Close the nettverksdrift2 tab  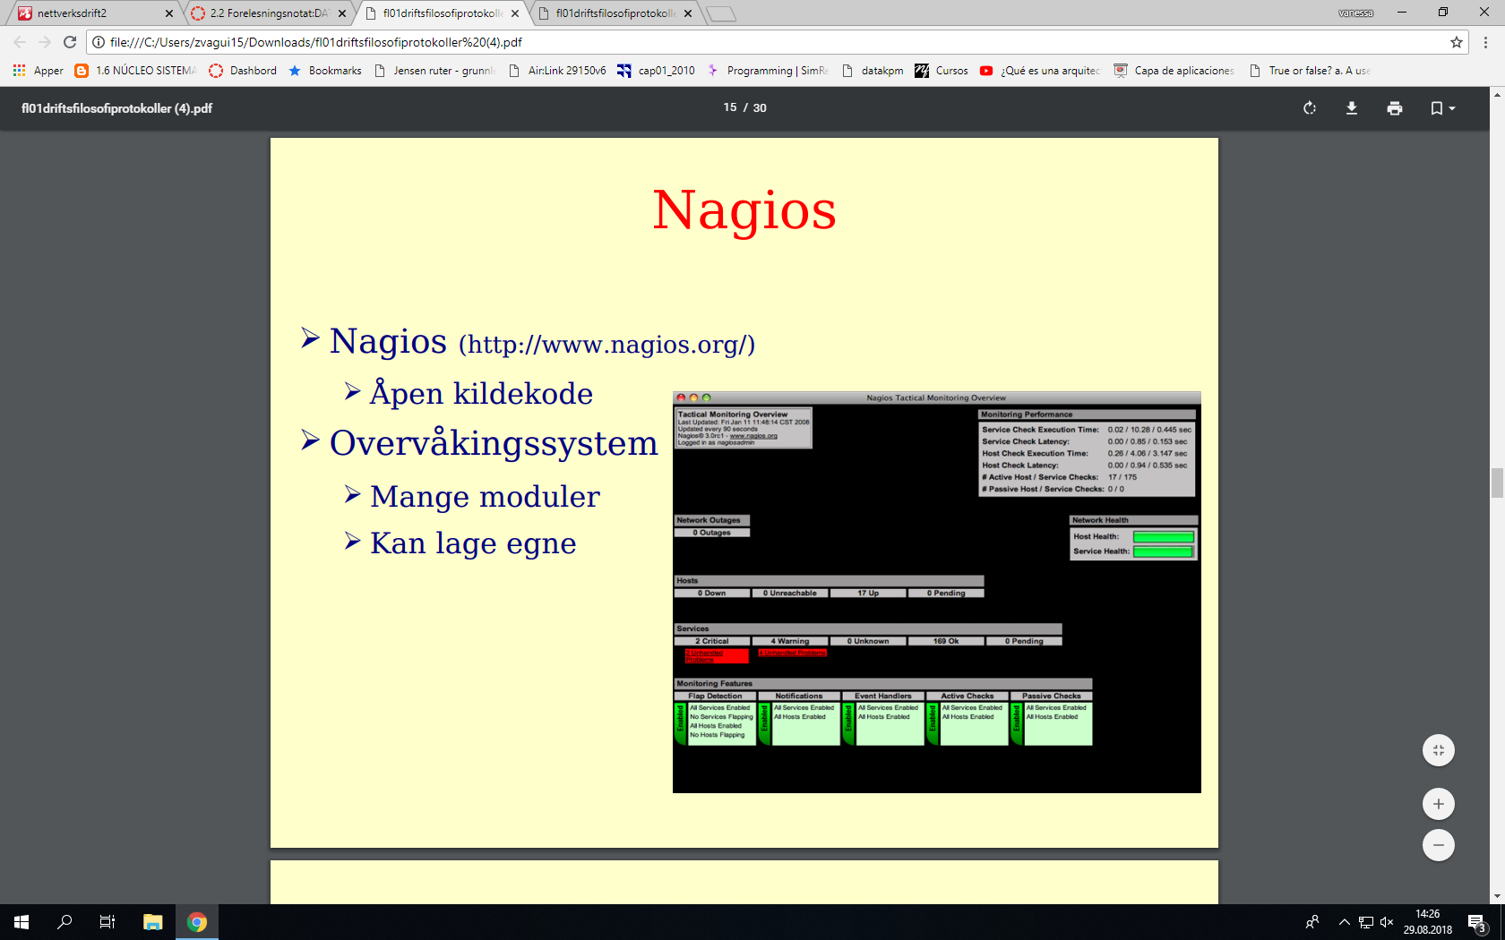tap(169, 13)
